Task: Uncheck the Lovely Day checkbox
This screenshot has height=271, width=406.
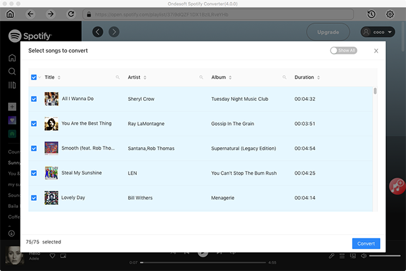Action: (34, 198)
